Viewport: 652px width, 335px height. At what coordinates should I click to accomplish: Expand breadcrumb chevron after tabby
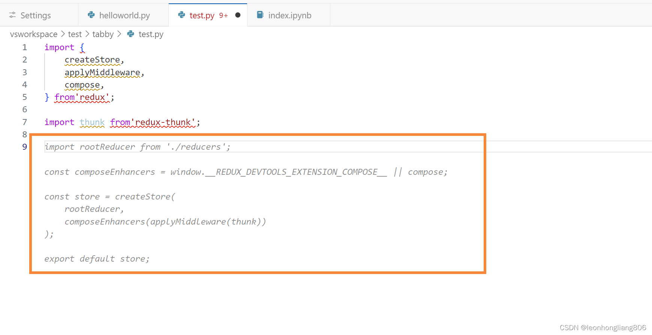point(119,34)
